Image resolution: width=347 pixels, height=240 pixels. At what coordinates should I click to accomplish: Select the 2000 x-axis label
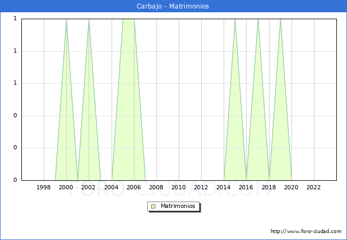point(66,187)
